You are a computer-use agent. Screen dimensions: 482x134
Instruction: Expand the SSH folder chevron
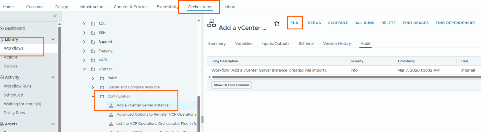84,33
